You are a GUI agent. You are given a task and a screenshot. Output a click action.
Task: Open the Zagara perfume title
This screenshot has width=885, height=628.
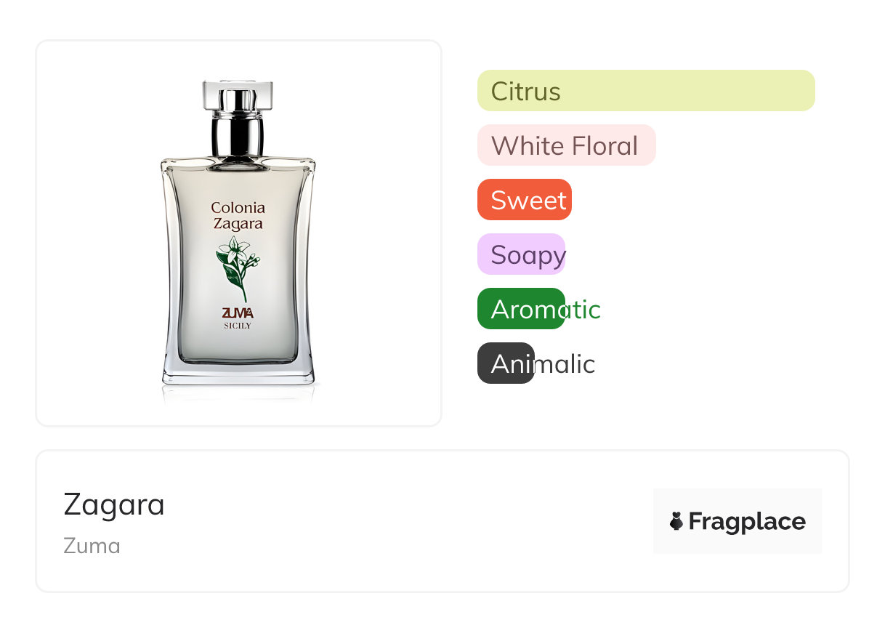[114, 504]
